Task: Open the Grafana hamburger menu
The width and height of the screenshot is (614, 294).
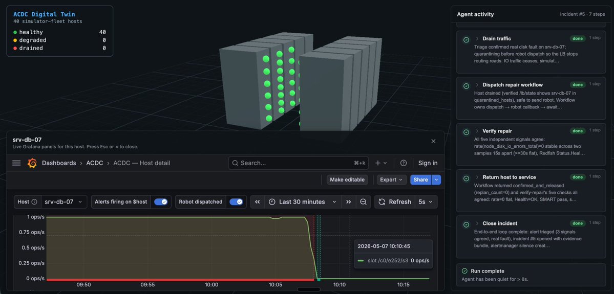Action: coord(16,163)
